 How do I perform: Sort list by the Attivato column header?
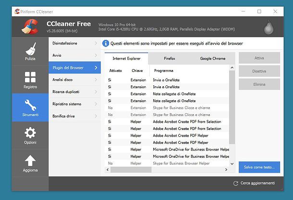115,71
